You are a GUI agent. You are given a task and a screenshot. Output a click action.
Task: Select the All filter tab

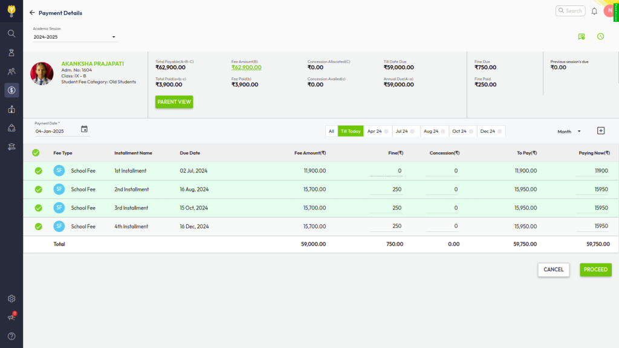331,131
